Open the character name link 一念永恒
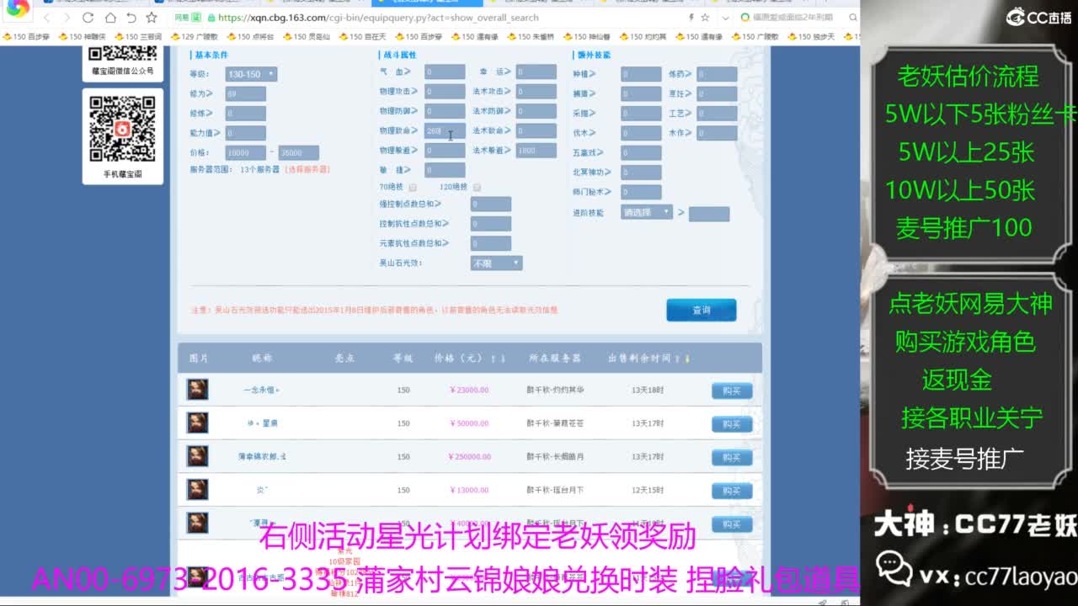 click(261, 390)
